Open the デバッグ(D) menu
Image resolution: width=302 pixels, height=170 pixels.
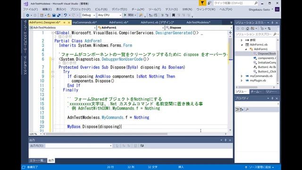tap(119, 9)
